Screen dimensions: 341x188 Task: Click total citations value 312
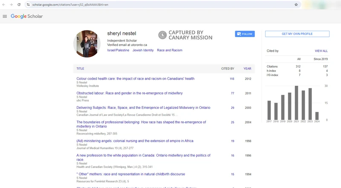(x=298, y=66)
